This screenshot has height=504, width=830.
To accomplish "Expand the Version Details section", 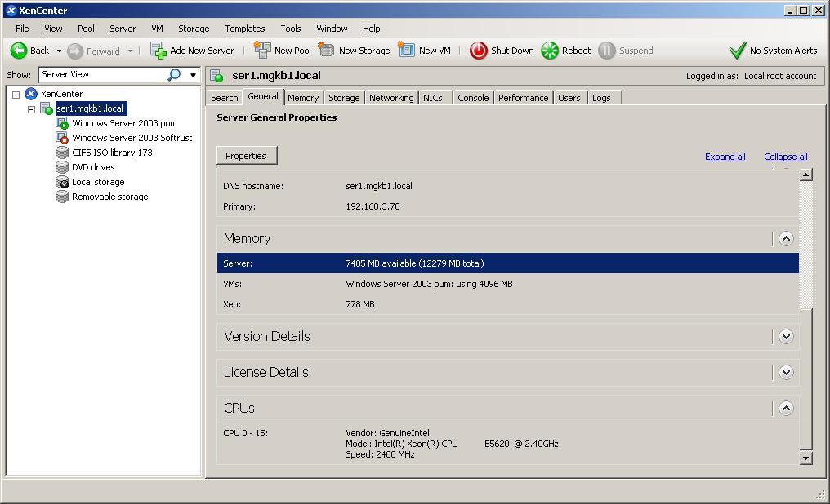I will (x=786, y=337).
